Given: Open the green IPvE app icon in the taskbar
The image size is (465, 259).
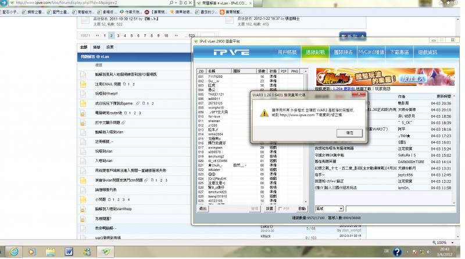Looking at the screenshot, I should pos(106,252).
